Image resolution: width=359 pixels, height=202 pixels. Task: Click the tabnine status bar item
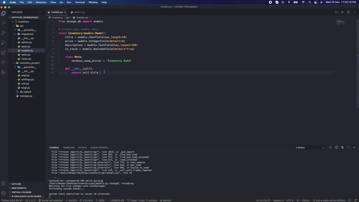tap(165, 200)
